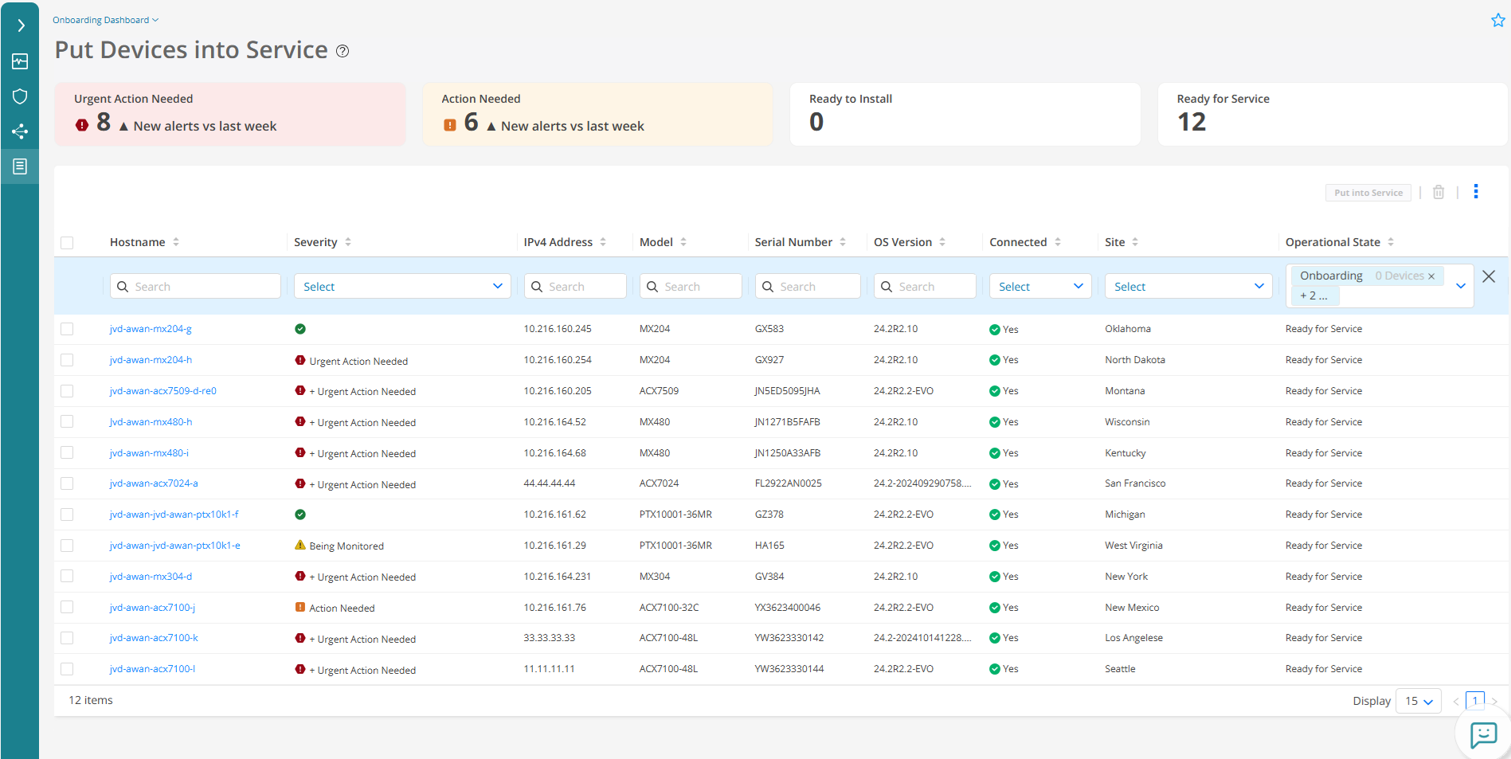Open the Display page size dropdown
This screenshot has height=759, width=1511.
(x=1418, y=701)
